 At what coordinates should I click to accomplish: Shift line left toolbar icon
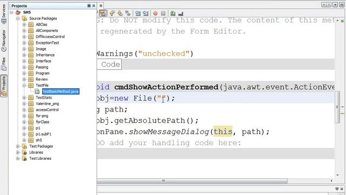138,13
